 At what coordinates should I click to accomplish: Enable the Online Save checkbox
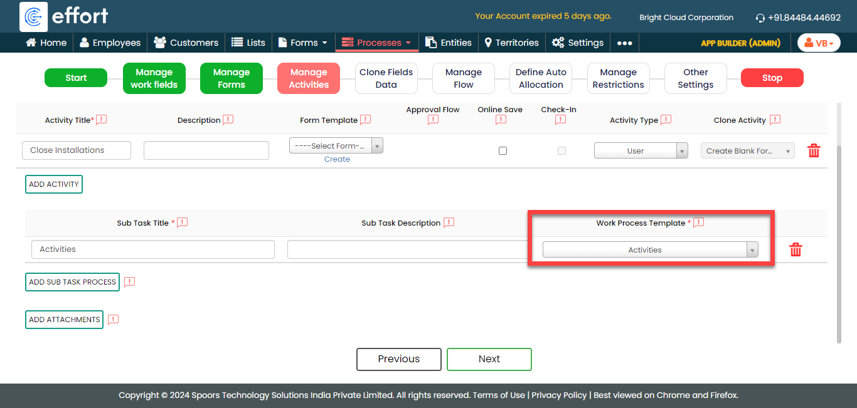click(503, 150)
